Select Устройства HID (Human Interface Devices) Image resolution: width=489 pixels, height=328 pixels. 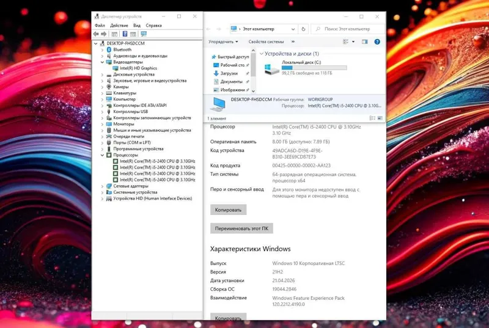click(152, 199)
